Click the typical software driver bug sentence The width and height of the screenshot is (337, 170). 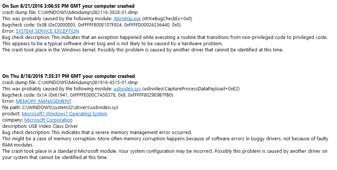point(112,44)
